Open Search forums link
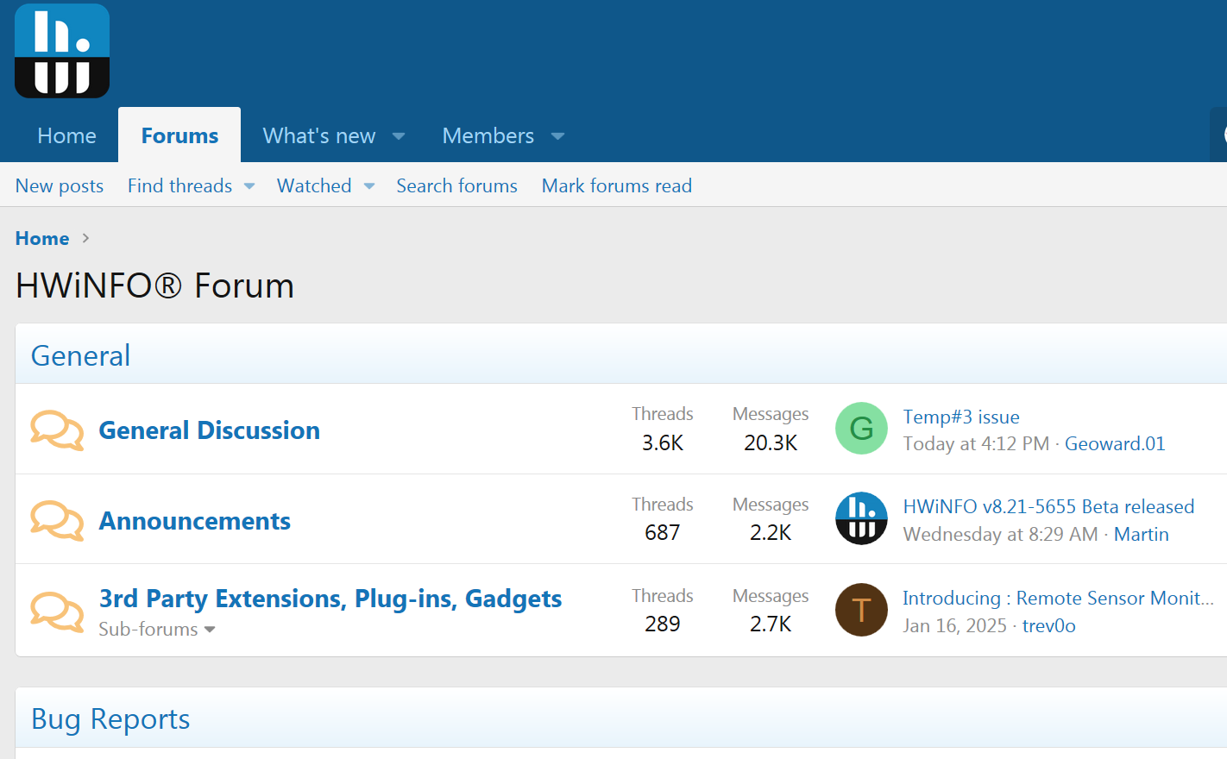Image resolution: width=1227 pixels, height=759 pixels. [456, 185]
